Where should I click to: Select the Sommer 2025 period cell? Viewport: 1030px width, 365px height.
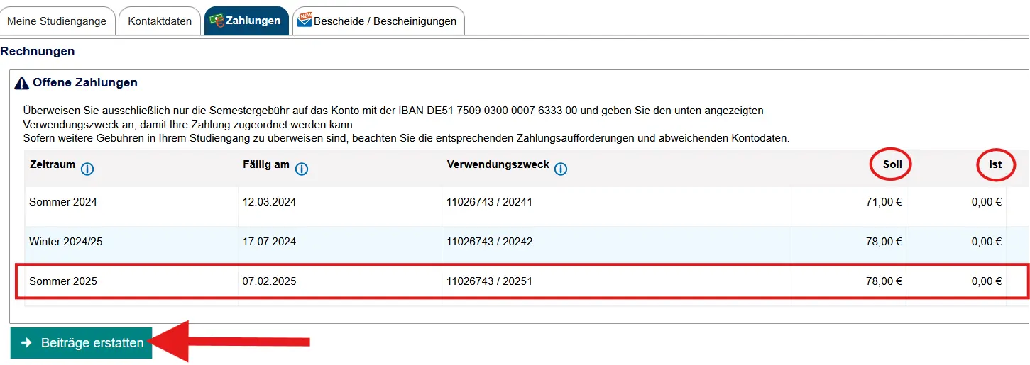point(63,281)
